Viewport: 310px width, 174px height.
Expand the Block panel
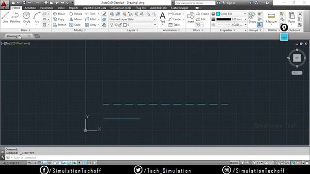click(x=198, y=30)
